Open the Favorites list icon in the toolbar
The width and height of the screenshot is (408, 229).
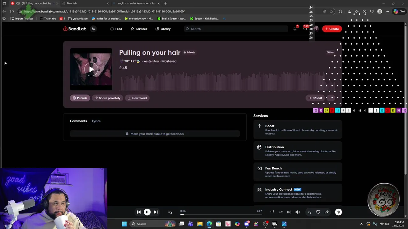click(357, 11)
